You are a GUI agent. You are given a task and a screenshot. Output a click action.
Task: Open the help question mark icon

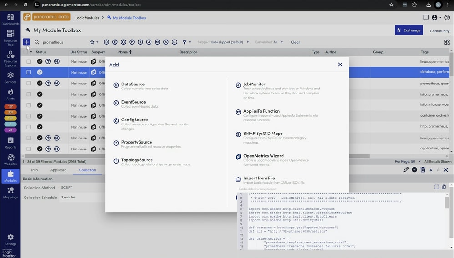tap(447, 17)
